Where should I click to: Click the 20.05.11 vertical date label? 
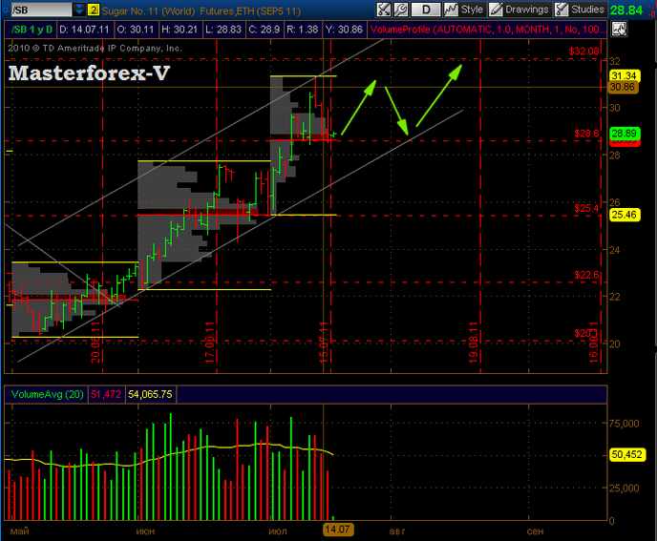(x=95, y=343)
